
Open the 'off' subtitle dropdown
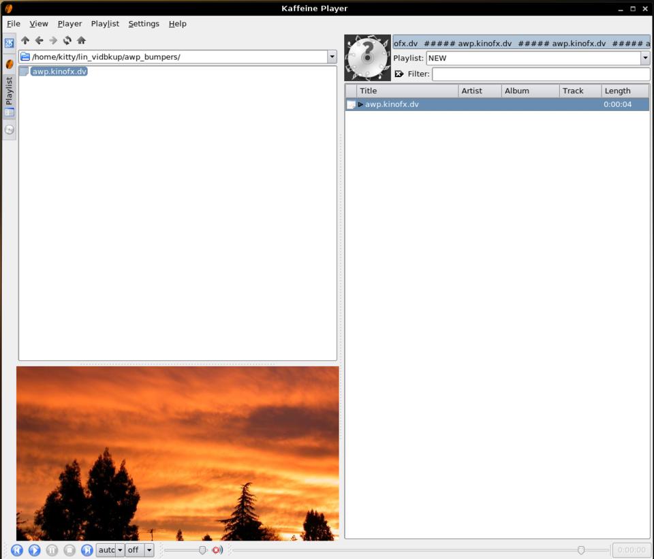click(149, 550)
